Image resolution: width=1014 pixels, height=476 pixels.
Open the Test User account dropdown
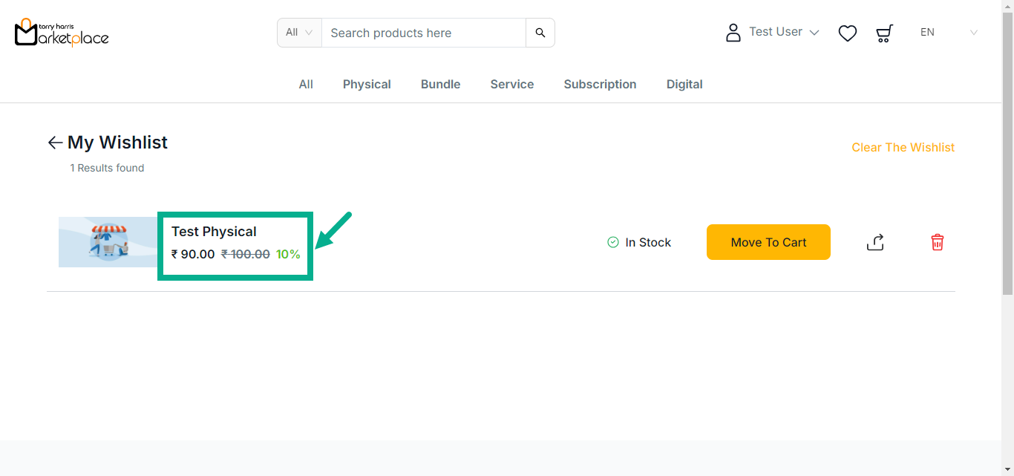[x=783, y=32]
